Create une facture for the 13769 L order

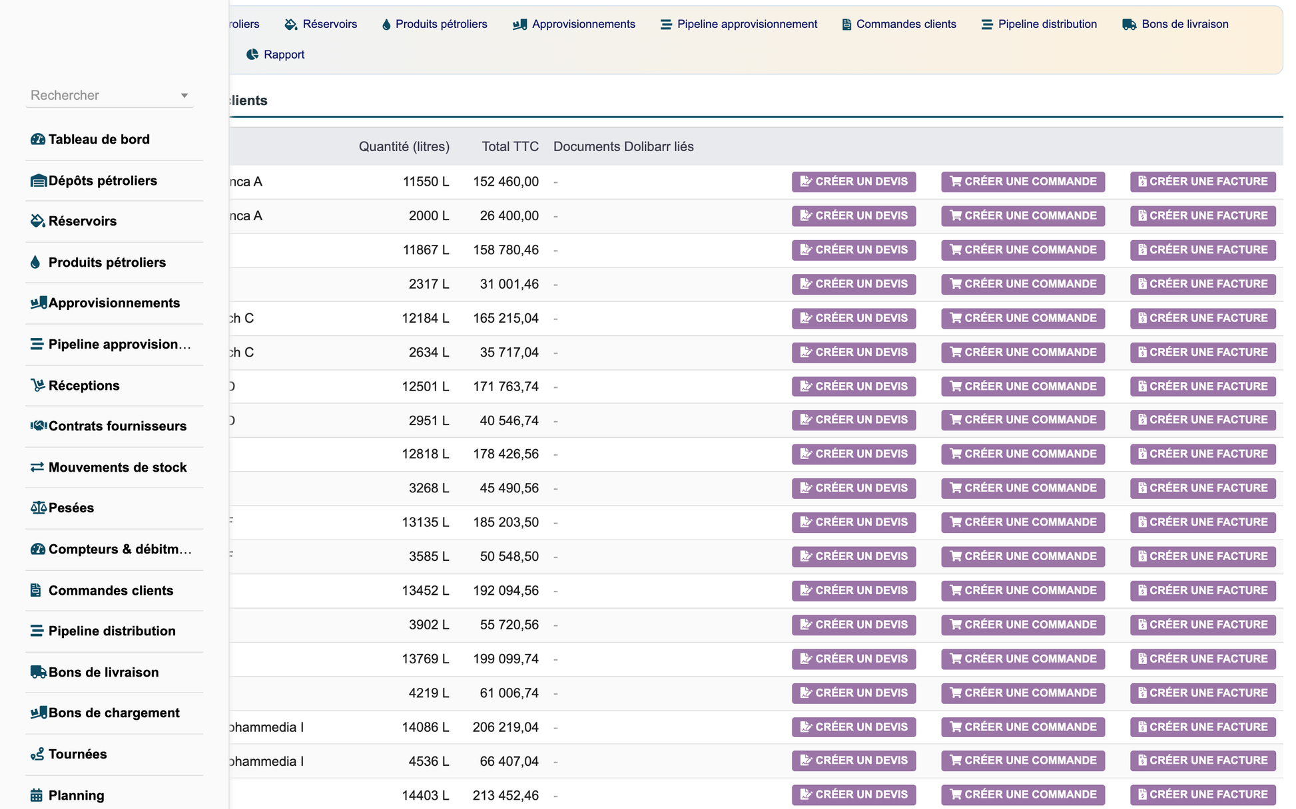[x=1203, y=659]
